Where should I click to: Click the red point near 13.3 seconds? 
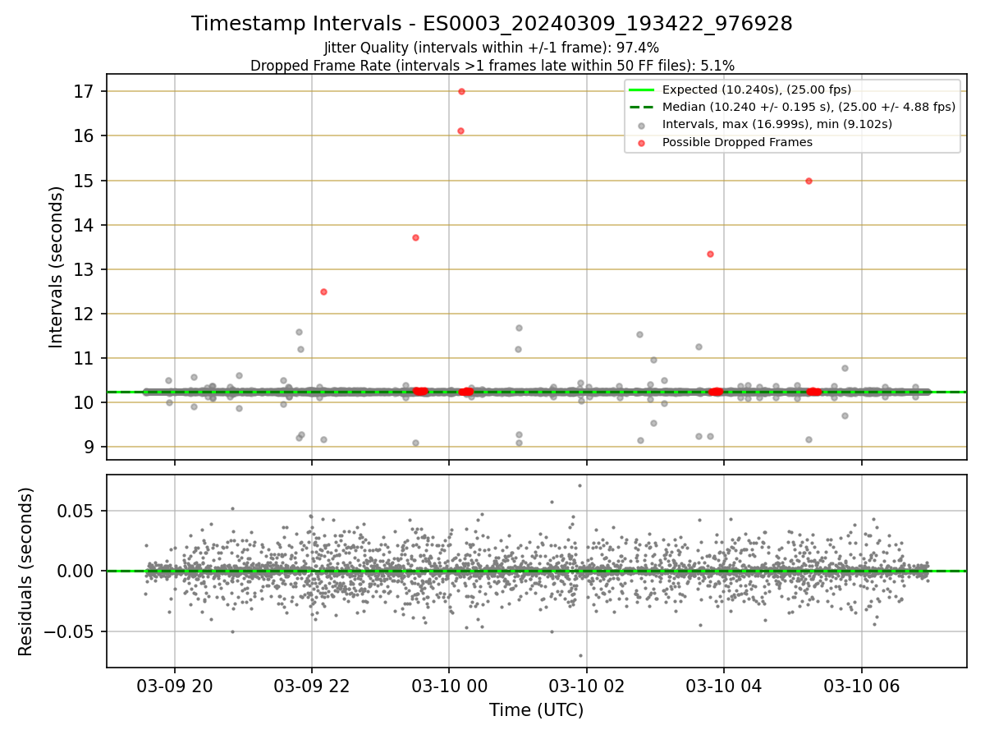[710, 254]
